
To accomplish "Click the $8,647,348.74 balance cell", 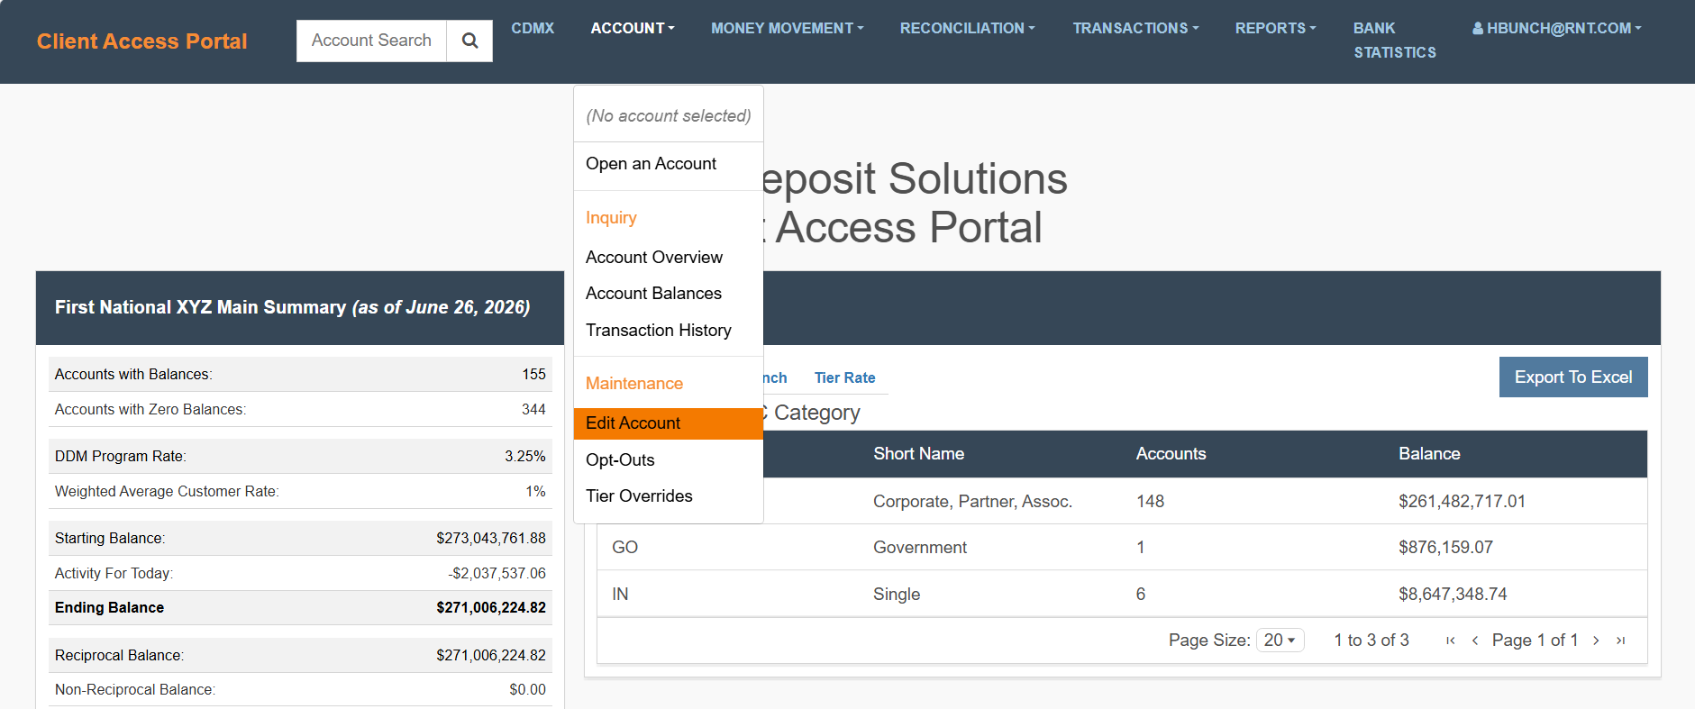I will pyautogui.click(x=1453, y=595).
